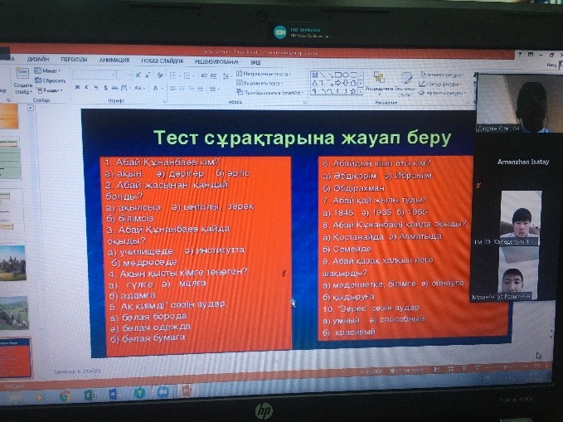Open the Показ слайдов tab

[x=161, y=61]
